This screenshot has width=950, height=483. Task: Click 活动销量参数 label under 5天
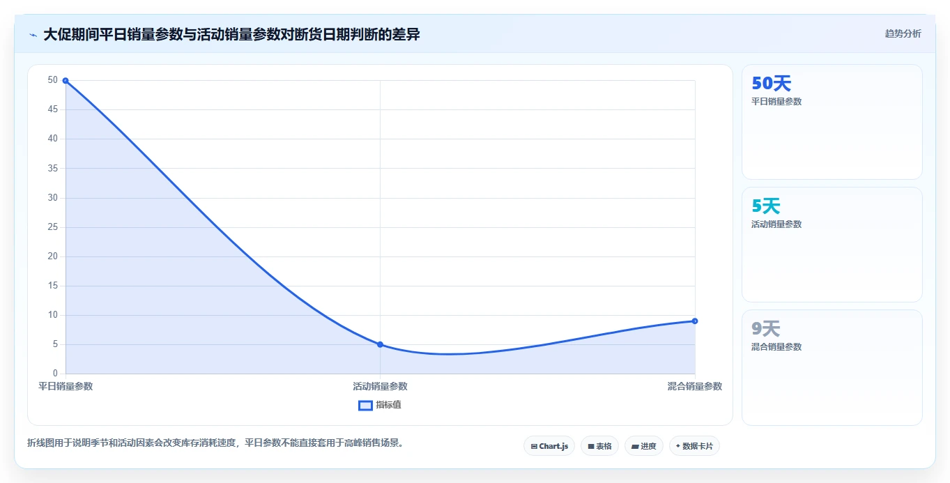point(776,224)
